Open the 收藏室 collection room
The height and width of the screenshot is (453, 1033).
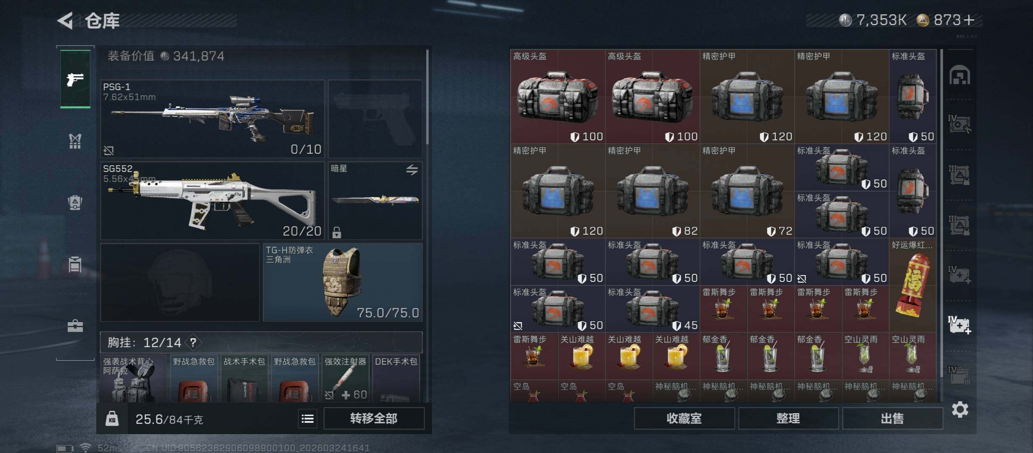684,419
